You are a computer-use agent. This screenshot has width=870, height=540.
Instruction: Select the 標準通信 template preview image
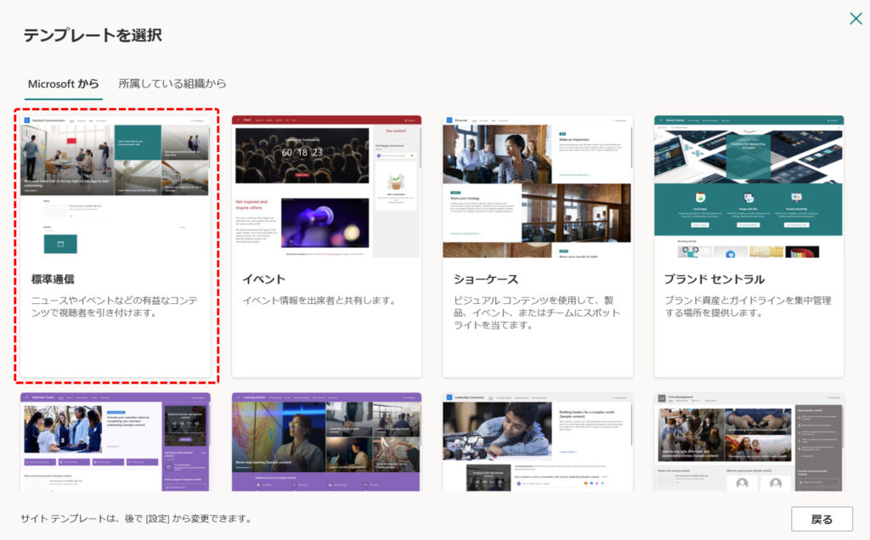pyautogui.click(x=115, y=187)
